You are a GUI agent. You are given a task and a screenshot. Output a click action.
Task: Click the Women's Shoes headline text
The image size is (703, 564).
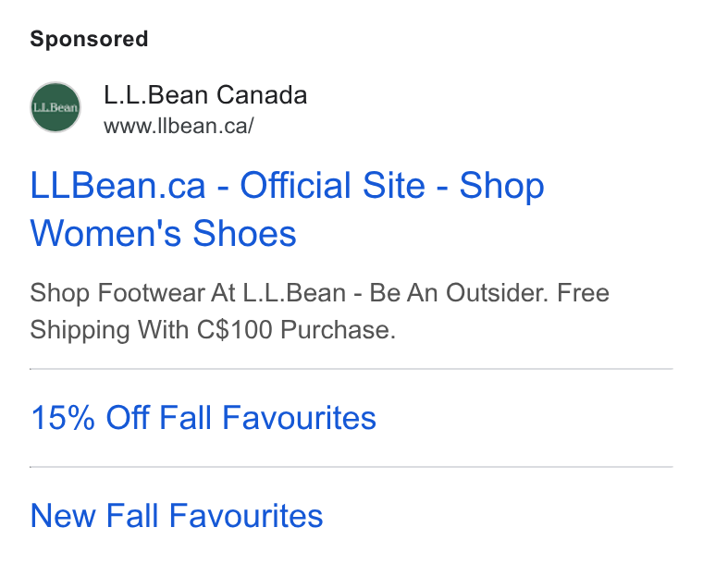pyautogui.click(x=163, y=233)
